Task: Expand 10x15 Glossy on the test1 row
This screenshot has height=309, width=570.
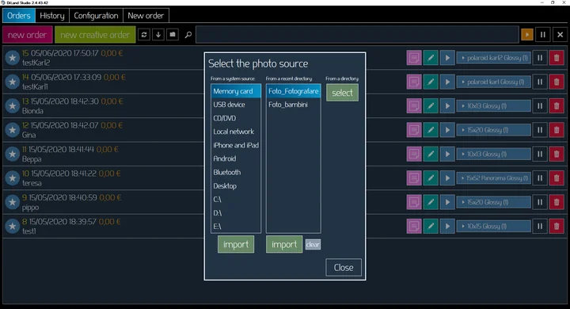Action: [494, 226]
